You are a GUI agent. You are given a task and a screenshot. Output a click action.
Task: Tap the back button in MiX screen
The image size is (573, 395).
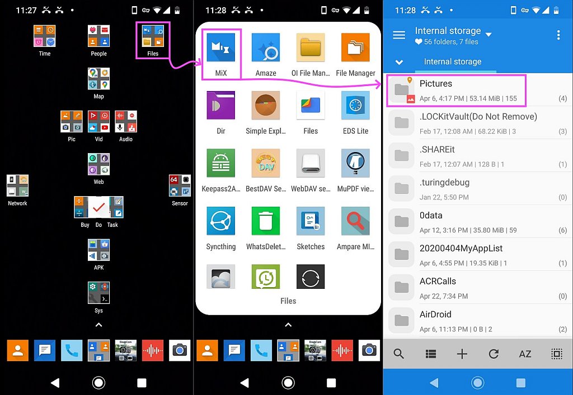[434, 383]
